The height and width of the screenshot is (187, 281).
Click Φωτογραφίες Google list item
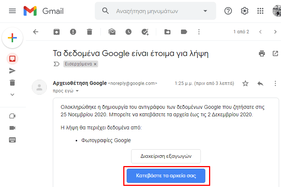106,140
